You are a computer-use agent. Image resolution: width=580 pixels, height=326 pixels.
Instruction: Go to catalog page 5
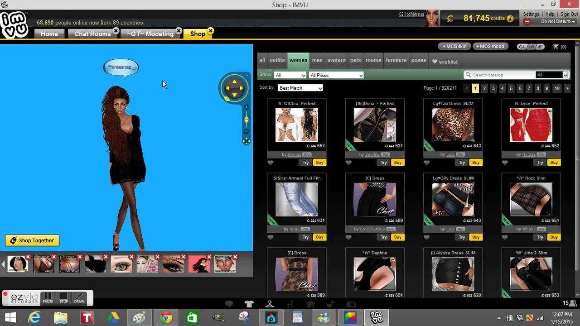click(511, 88)
